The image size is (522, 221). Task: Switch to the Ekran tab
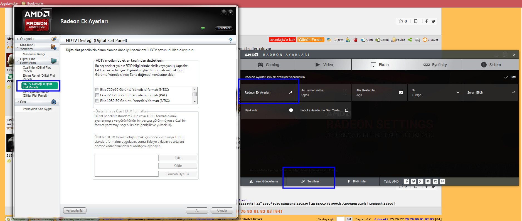[380, 65]
